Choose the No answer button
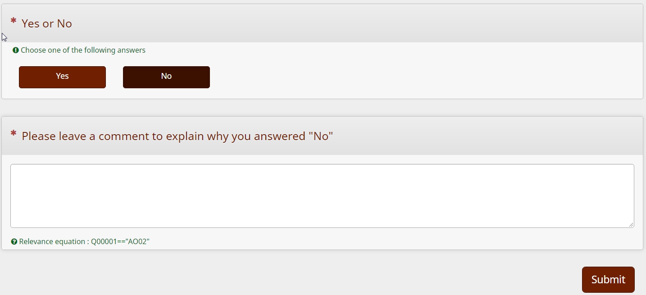The image size is (646, 295). coord(166,77)
